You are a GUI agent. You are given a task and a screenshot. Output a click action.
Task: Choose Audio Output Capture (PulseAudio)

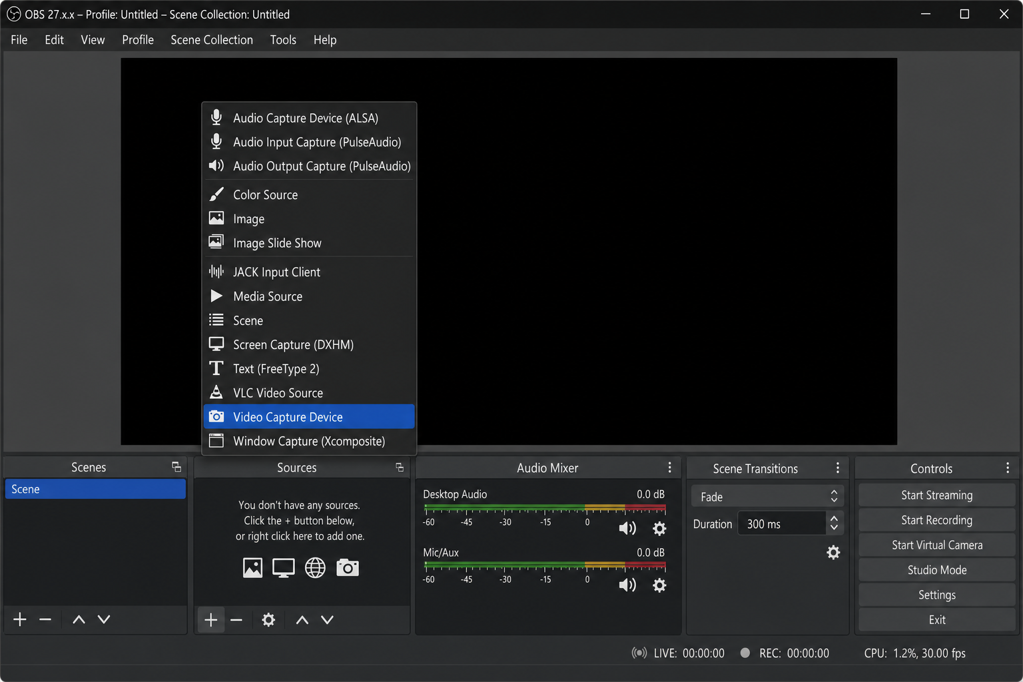coord(309,166)
